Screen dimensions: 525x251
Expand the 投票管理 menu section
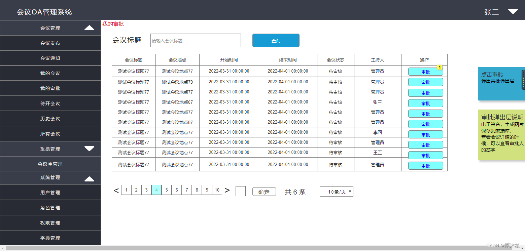pos(89,149)
